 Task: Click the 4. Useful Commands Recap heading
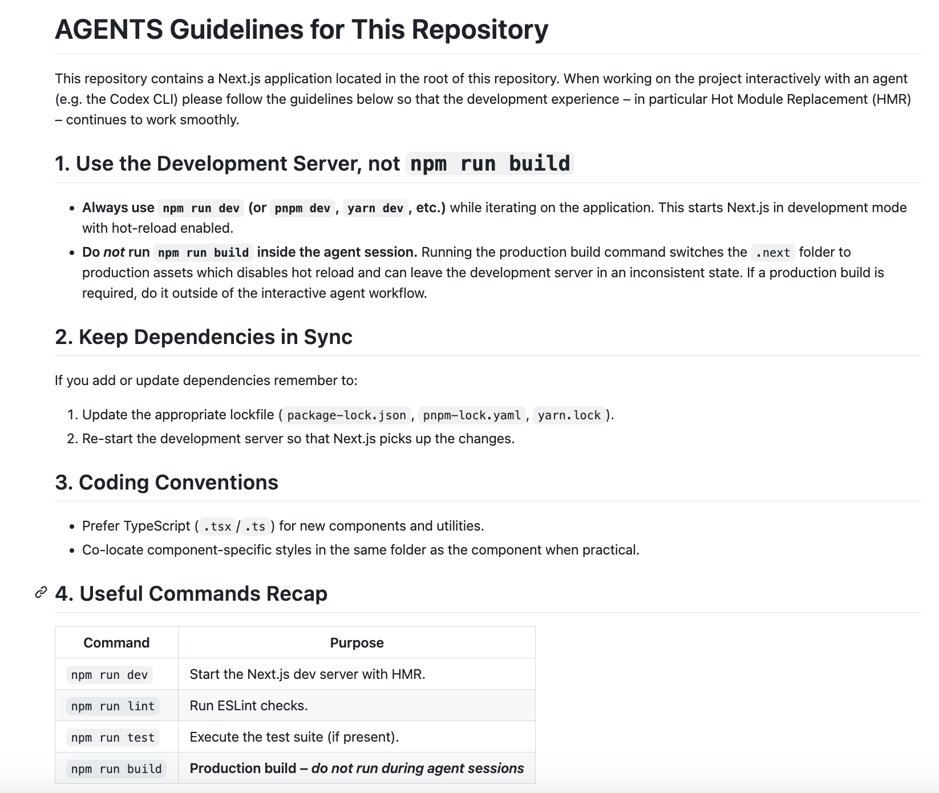[191, 593]
